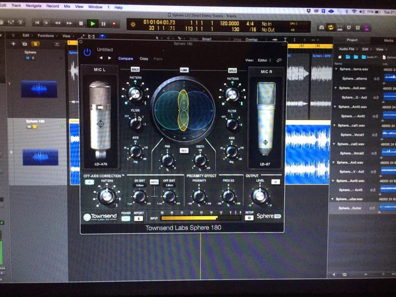Toggle SOLO for MIC R
Screen dimensions: 396x297
pyautogui.click(x=232, y=70)
